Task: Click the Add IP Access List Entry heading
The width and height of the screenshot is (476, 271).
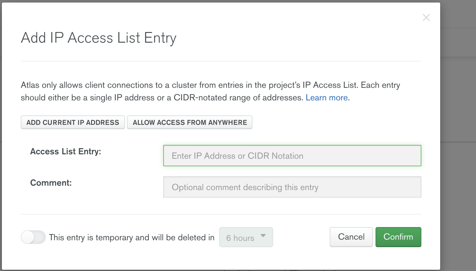Action: click(x=99, y=38)
